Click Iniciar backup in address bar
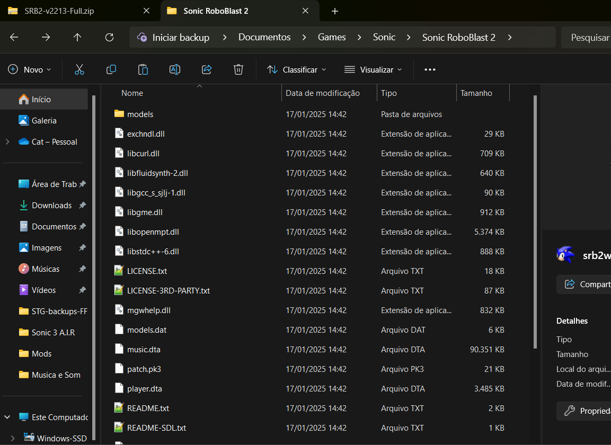This screenshot has width=611, height=445. tap(181, 38)
